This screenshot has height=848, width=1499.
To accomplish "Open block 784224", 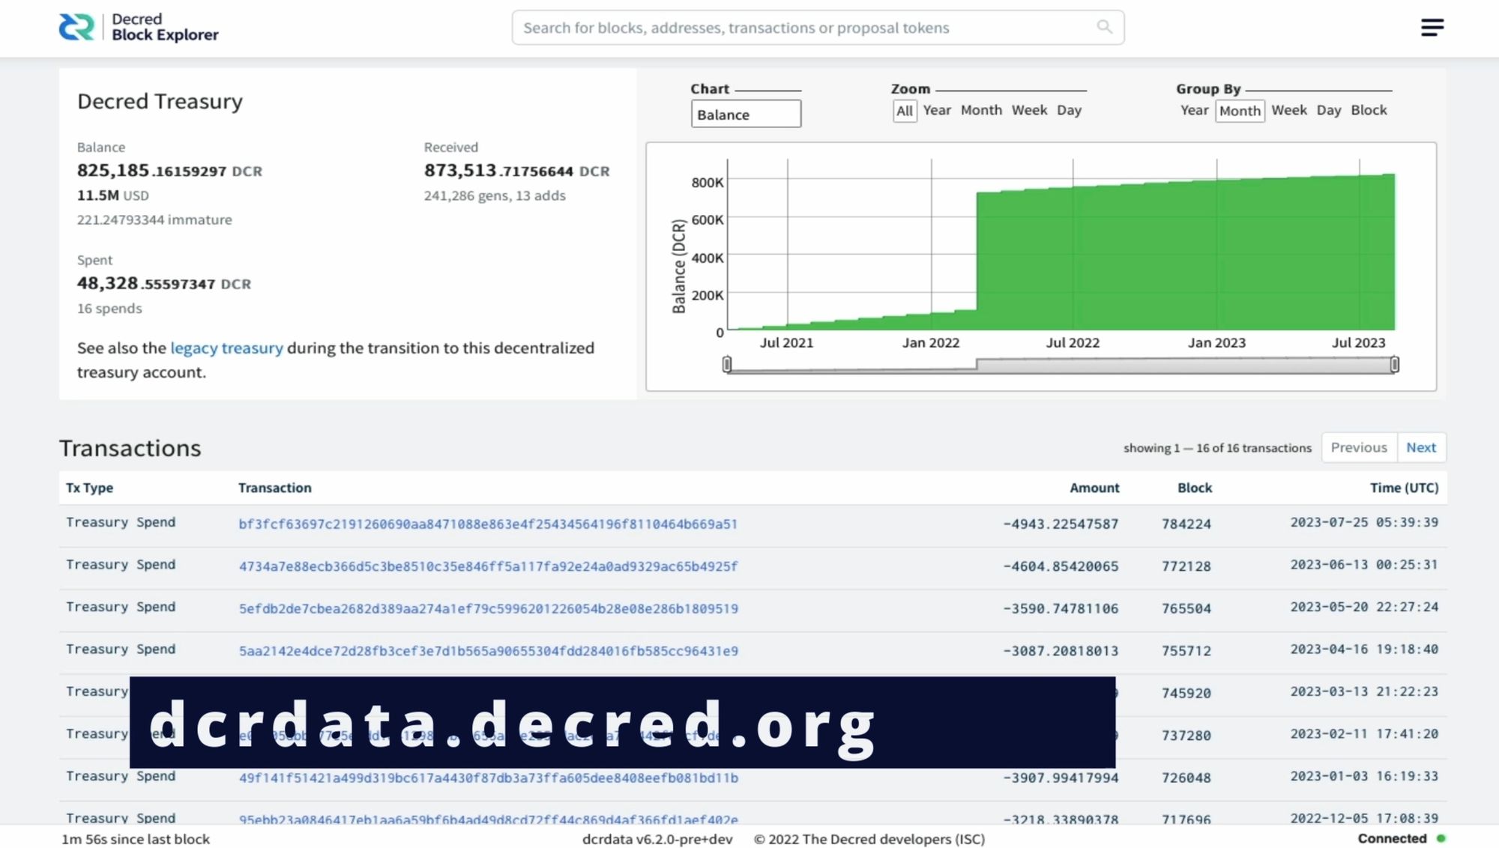I will 1186,524.
